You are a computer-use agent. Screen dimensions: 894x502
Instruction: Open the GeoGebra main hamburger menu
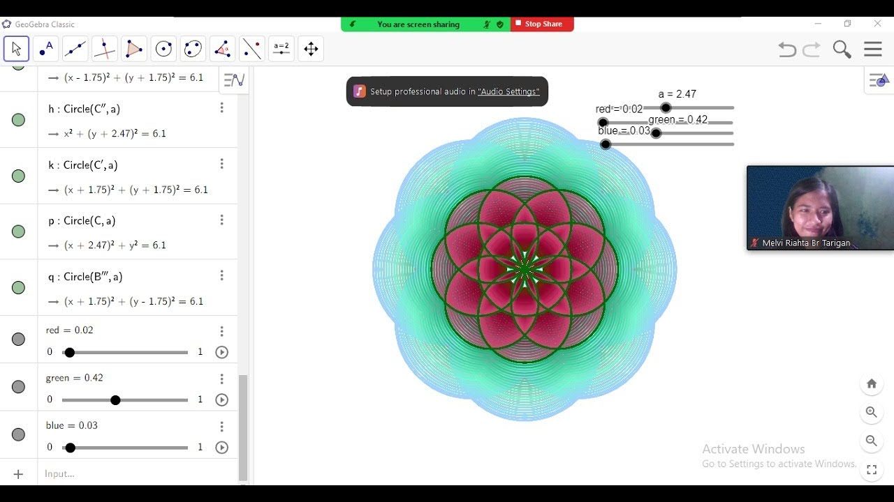point(873,49)
